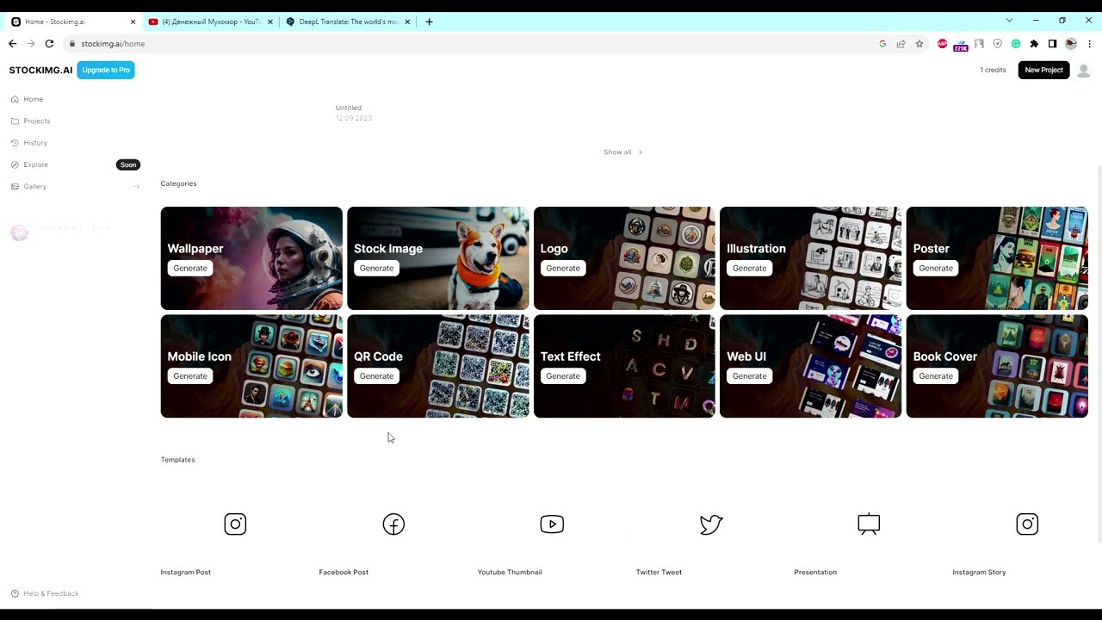Screen dimensions: 1102x620
Task: Go back using the browser back arrow
Action: click(x=12, y=44)
